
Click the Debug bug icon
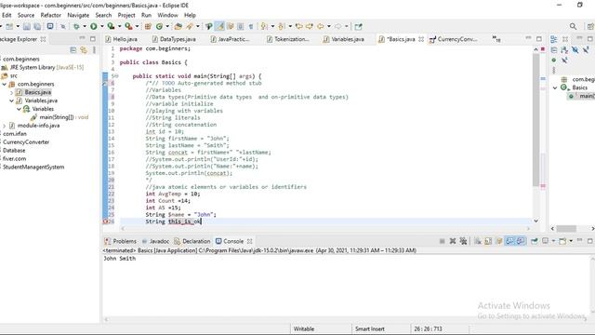pos(76,27)
